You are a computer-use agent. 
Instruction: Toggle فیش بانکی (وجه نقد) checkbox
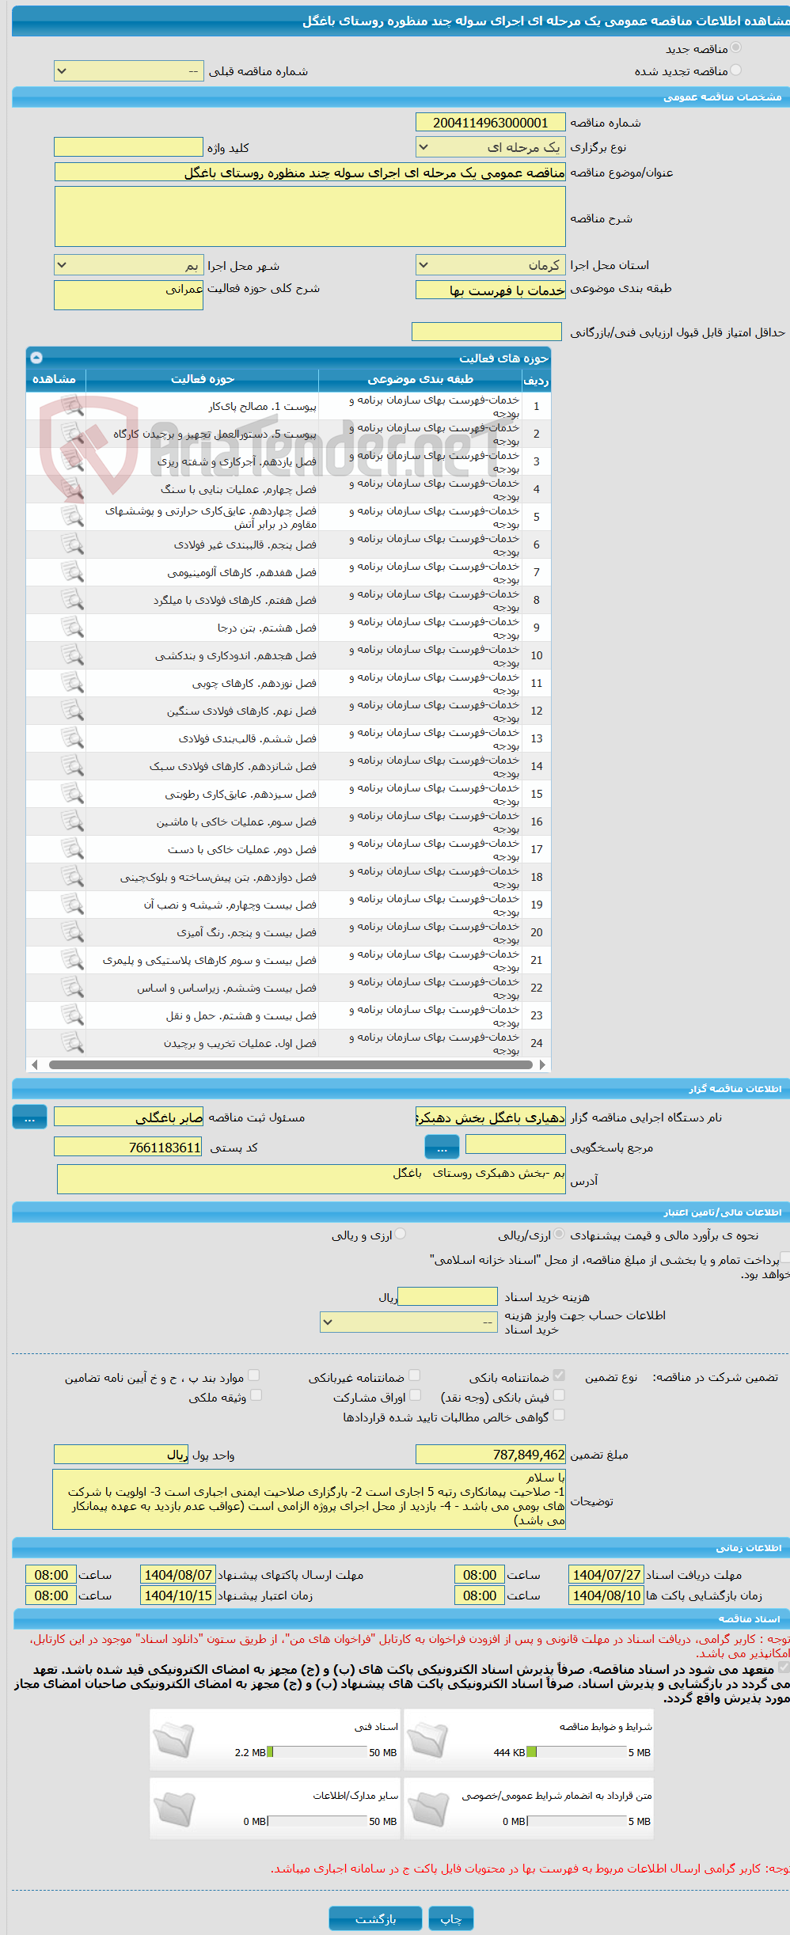point(559,1395)
